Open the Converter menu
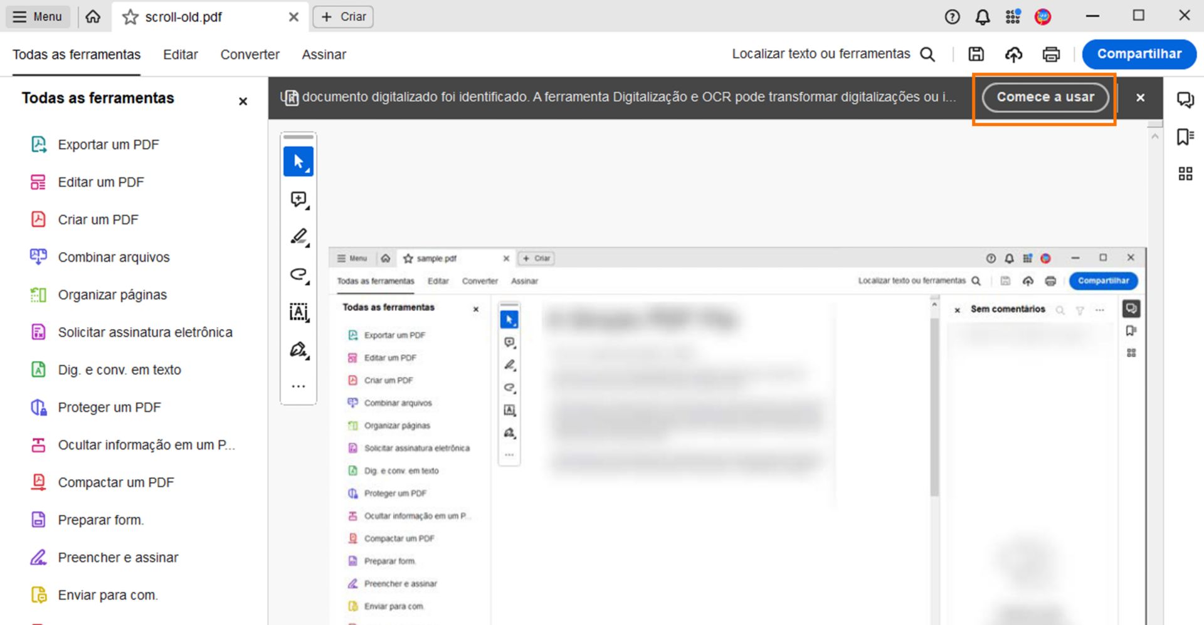Screen dimensions: 1204x625 point(250,55)
